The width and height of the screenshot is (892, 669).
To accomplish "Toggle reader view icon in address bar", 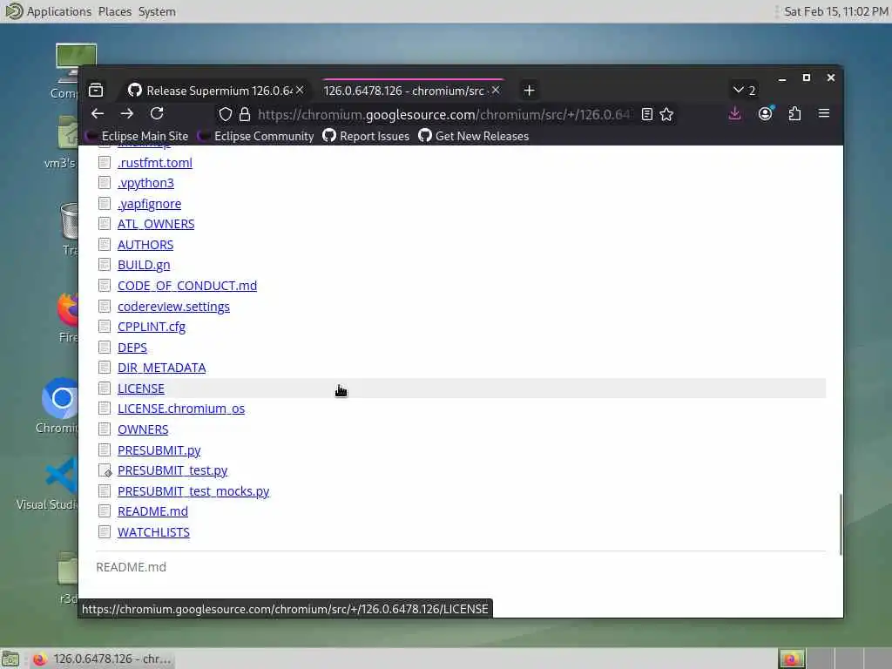I will 647,114.
